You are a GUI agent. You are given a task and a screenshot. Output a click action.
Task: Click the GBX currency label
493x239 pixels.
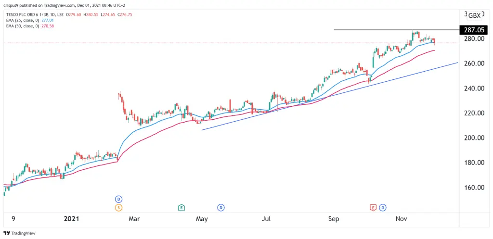(474, 16)
